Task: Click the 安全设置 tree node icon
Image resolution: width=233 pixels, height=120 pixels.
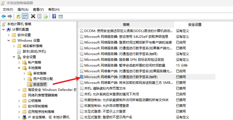Action: tap(19, 57)
